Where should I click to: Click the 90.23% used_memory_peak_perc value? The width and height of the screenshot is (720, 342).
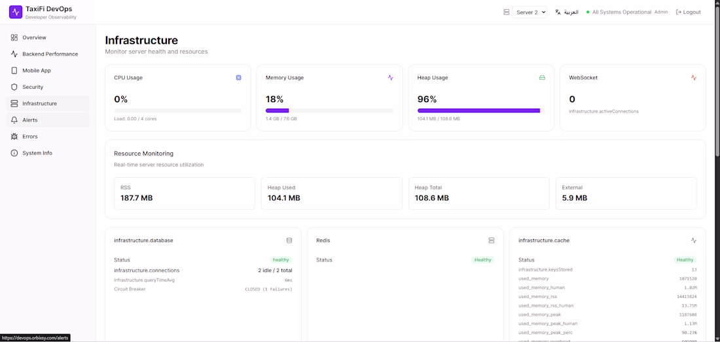689,333
